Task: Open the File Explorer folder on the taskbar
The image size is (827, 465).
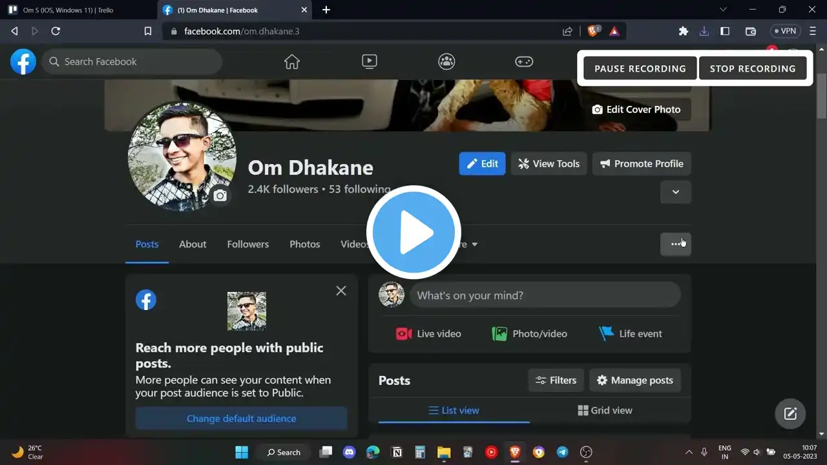Action: 443,452
